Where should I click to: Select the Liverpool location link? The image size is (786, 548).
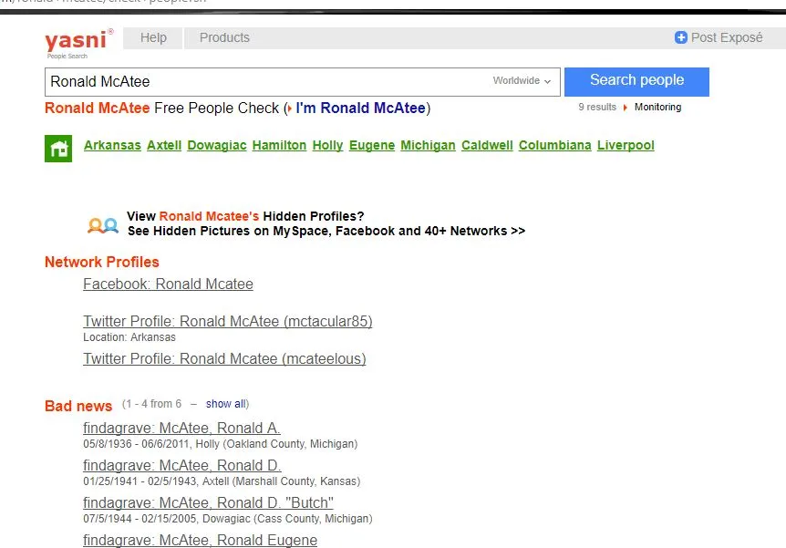point(626,145)
